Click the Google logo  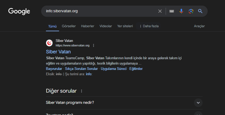pyautogui.click(x=19, y=11)
